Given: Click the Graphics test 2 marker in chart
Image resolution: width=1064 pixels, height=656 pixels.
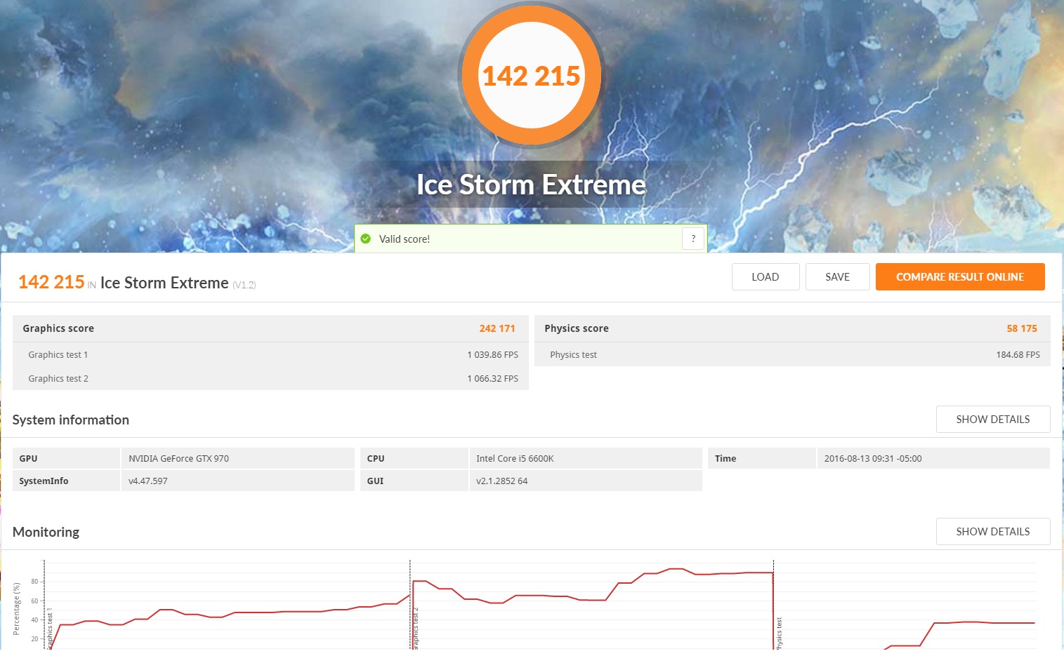Looking at the screenshot, I should click(415, 629).
